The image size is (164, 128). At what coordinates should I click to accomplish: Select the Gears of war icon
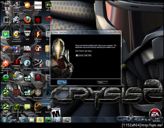tap(16, 108)
